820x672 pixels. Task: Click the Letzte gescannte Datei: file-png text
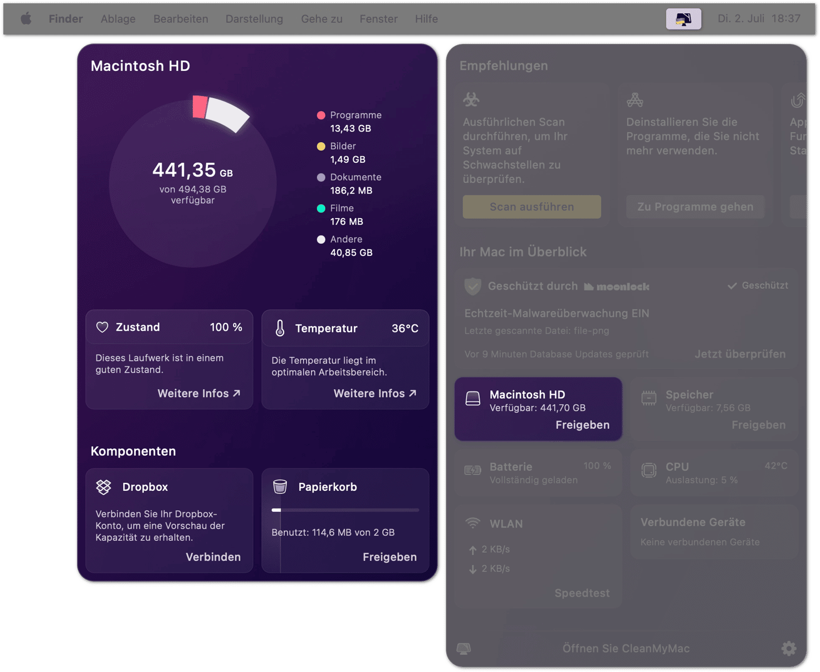point(537,331)
